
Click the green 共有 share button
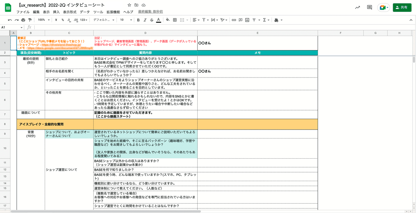pyautogui.click(x=402, y=8)
